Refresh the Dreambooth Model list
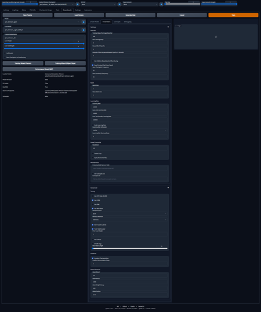This screenshot has height=312, width=261. point(84,22)
